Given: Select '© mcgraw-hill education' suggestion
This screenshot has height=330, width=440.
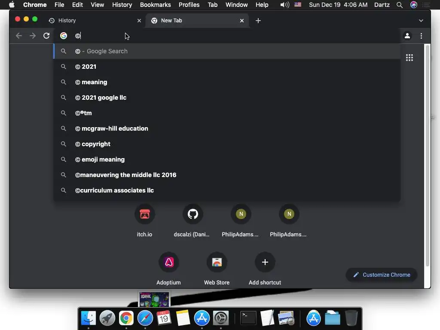Looking at the screenshot, I should click(227, 128).
